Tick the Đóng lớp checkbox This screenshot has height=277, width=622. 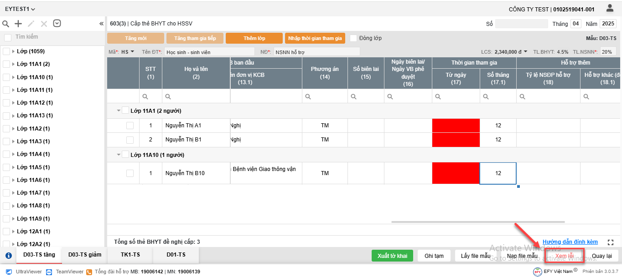pos(353,38)
